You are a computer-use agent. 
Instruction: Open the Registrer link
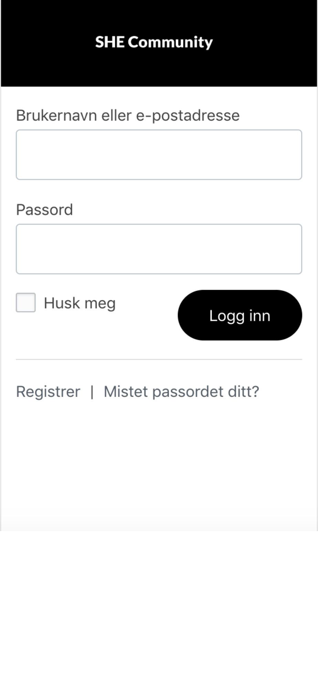(48, 391)
